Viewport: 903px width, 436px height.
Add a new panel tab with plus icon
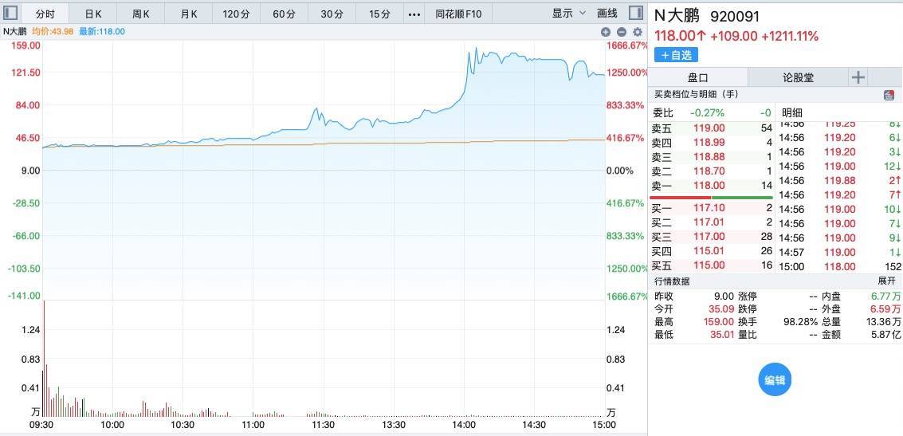click(858, 77)
